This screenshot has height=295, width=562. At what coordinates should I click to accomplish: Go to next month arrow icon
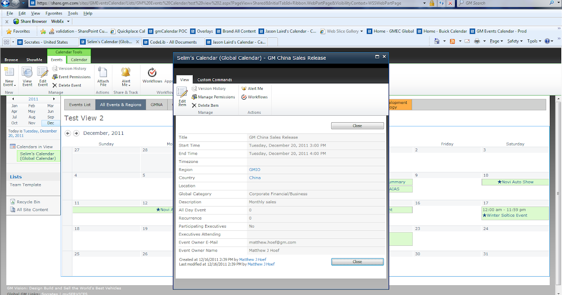tap(76, 133)
